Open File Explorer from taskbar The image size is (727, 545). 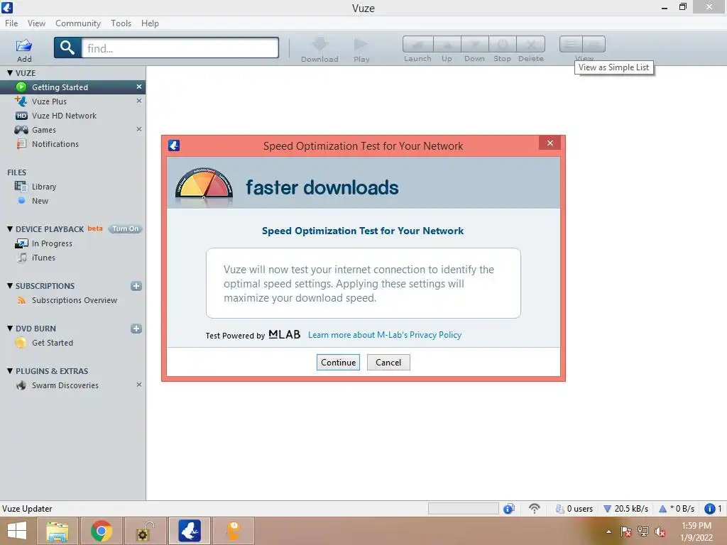click(x=58, y=531)
